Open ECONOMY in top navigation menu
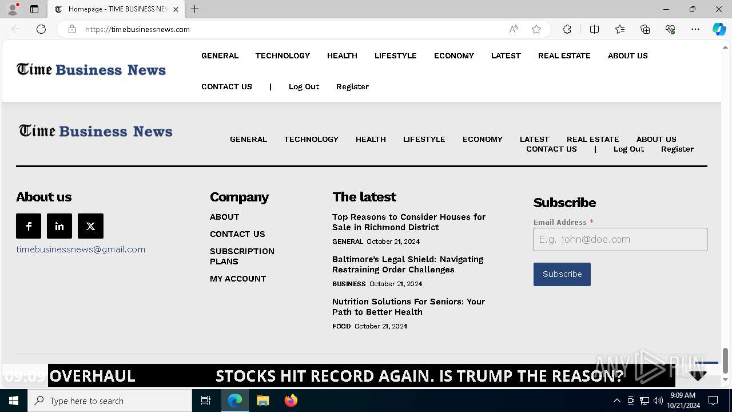The width and height of the screenshot is (732, 412). click(454, 56)
